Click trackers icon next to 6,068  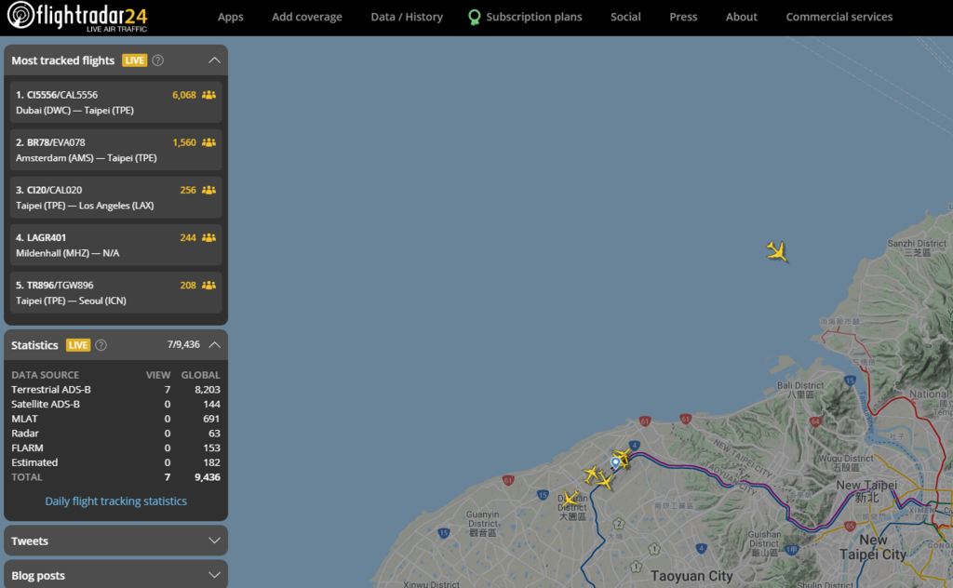(208, 95)
